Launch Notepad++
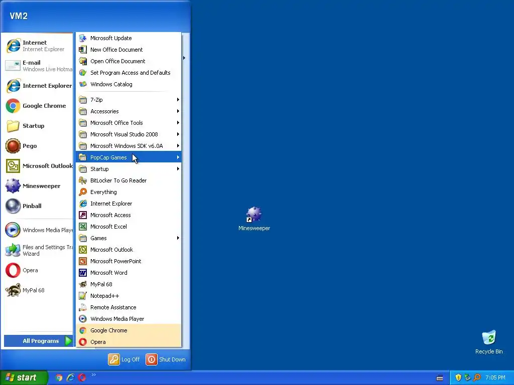Image resolution: width=514 pixels, height=385 pixels. (128, 296)
